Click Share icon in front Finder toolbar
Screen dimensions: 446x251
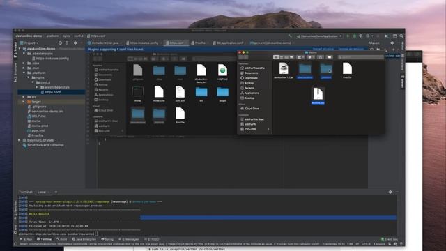click(321, 57)
